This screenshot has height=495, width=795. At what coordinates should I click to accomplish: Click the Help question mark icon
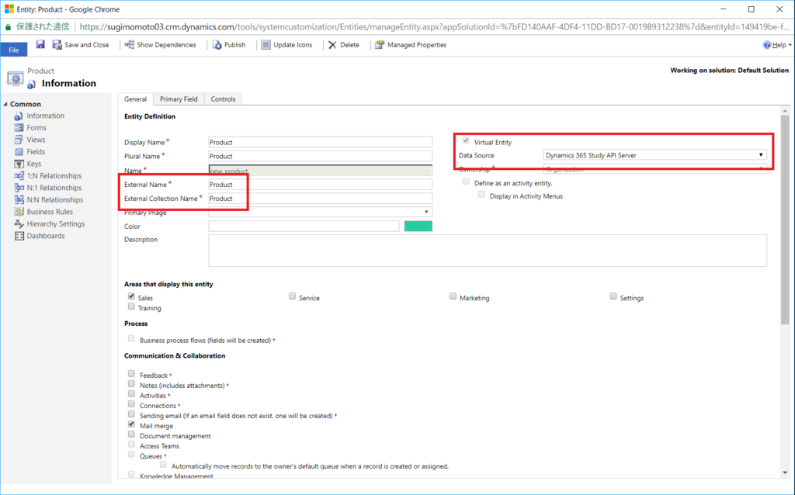click(x=766, y=45)
